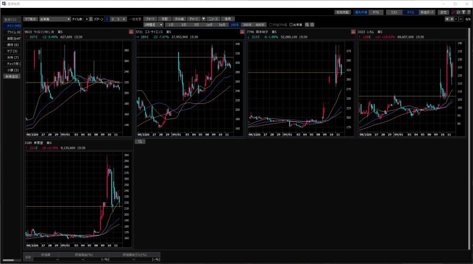473x264 pixels.
Task: Switch to the リスト view tab
Action: pos(394,12)
